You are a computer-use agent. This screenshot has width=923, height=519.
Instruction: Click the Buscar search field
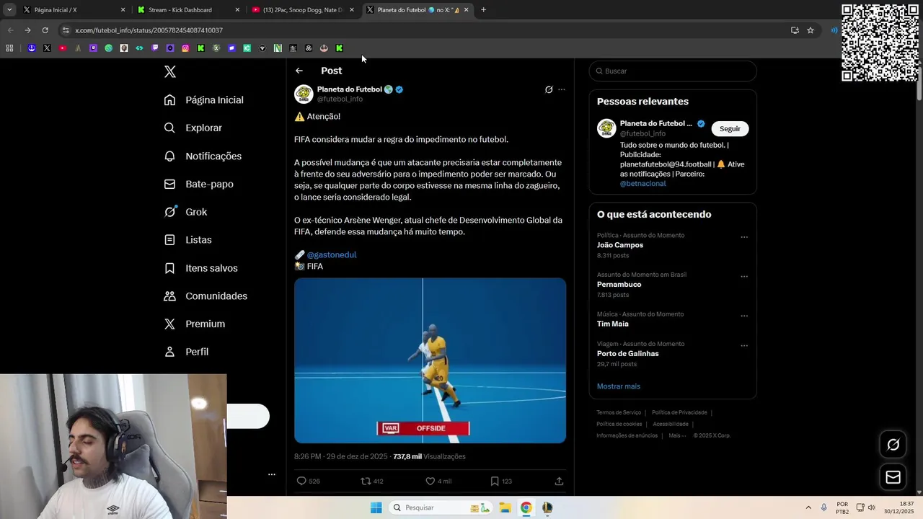pos(673,71)
